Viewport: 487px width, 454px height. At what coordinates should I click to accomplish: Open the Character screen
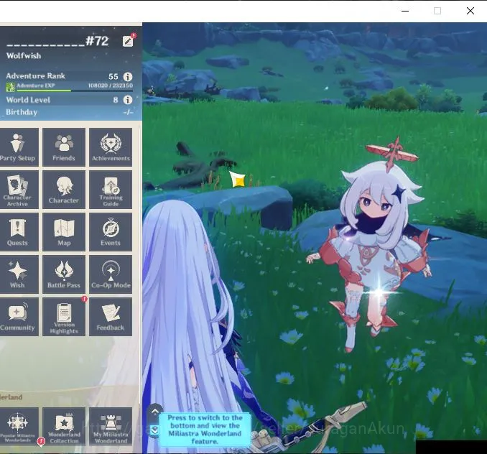[64, 190]
